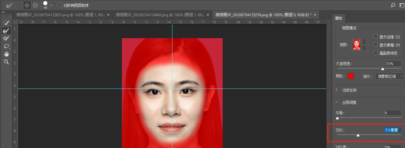Select the Lasso tool
The height and width of the screenshot is (148, 405).
tap(6, 46)
